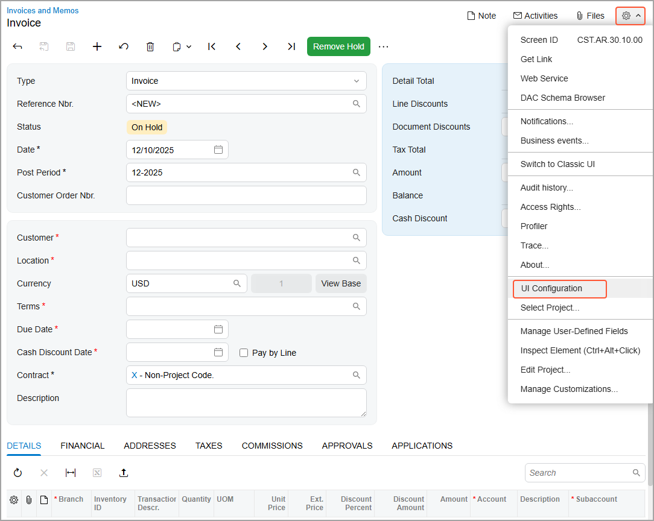Viewport: 654px width, 521px height.
Task: Click Terms lookup magnifier
Action: (x=356, y=306)
